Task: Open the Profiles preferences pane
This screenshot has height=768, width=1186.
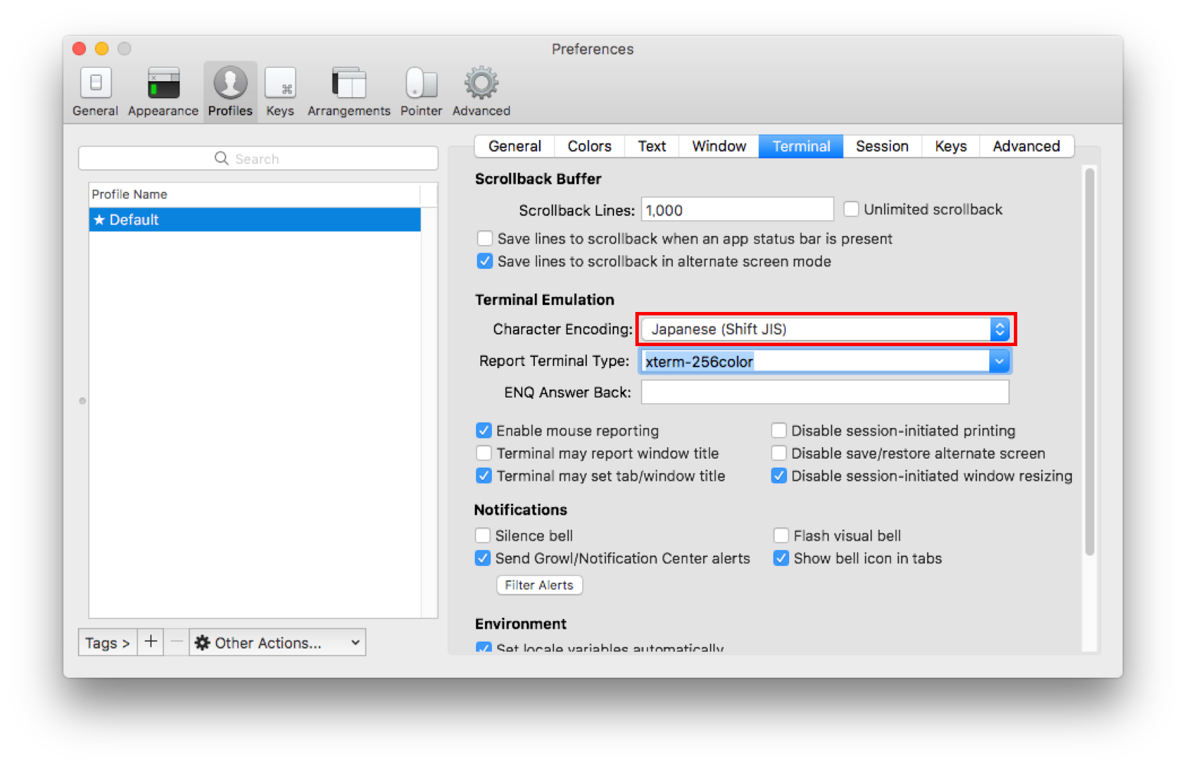Action: click(x=230, y=91)
